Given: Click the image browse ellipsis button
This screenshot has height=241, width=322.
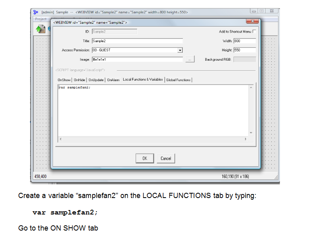Looking at the screenshot, I should click(190, 59).
